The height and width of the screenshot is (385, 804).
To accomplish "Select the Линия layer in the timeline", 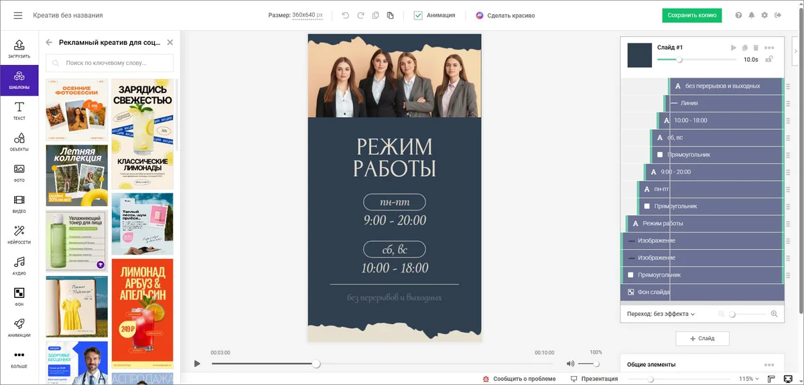I will coord(723,103).
